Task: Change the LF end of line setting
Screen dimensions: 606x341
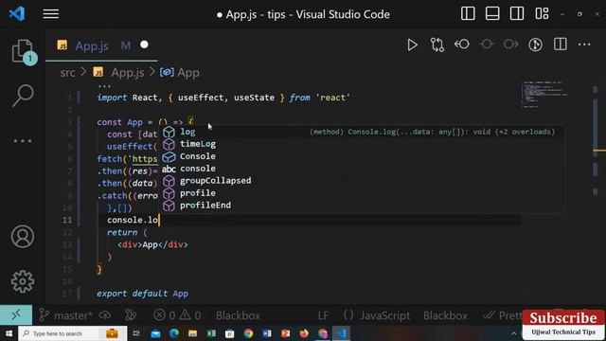Action: [x=323, y=315]
